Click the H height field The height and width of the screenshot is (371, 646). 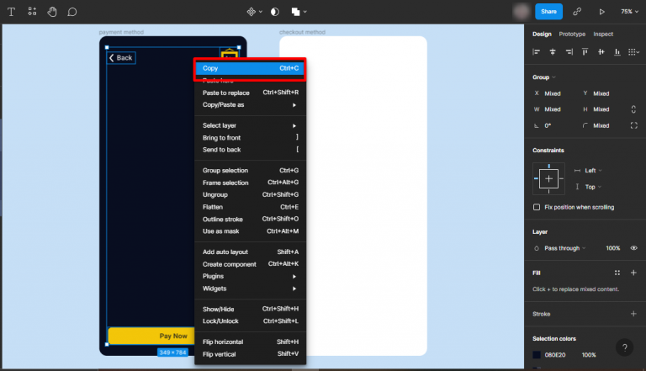point(601,109)
